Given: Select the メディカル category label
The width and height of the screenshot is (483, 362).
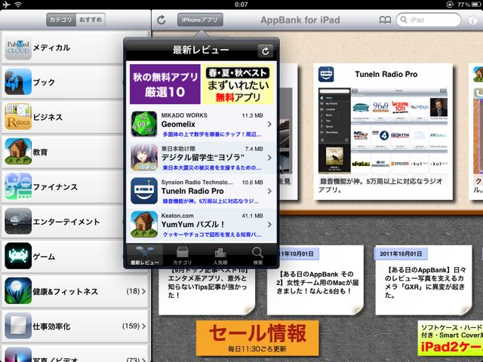Looking at the screenshot, I should 51,48.
